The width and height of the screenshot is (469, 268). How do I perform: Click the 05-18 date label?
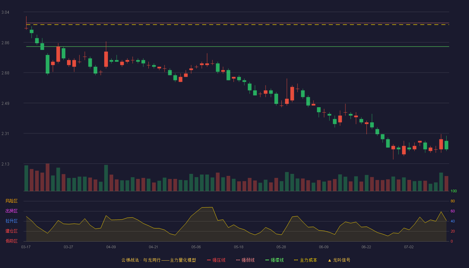[x=239, y=247]
